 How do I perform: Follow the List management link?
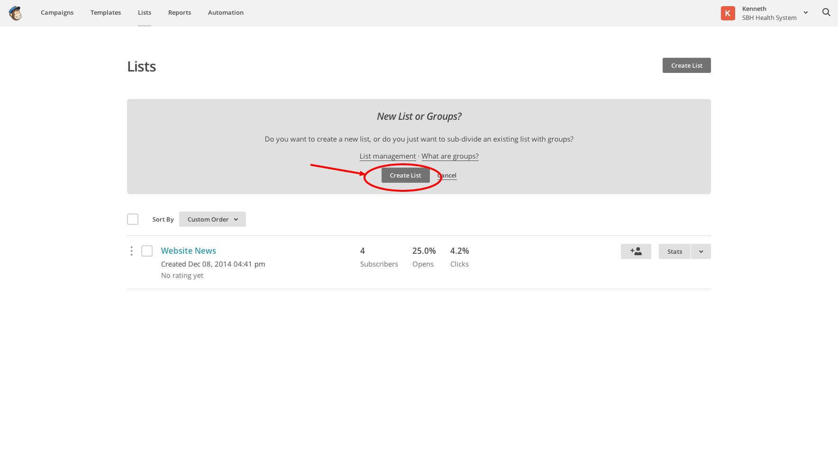tap(387, 156)
